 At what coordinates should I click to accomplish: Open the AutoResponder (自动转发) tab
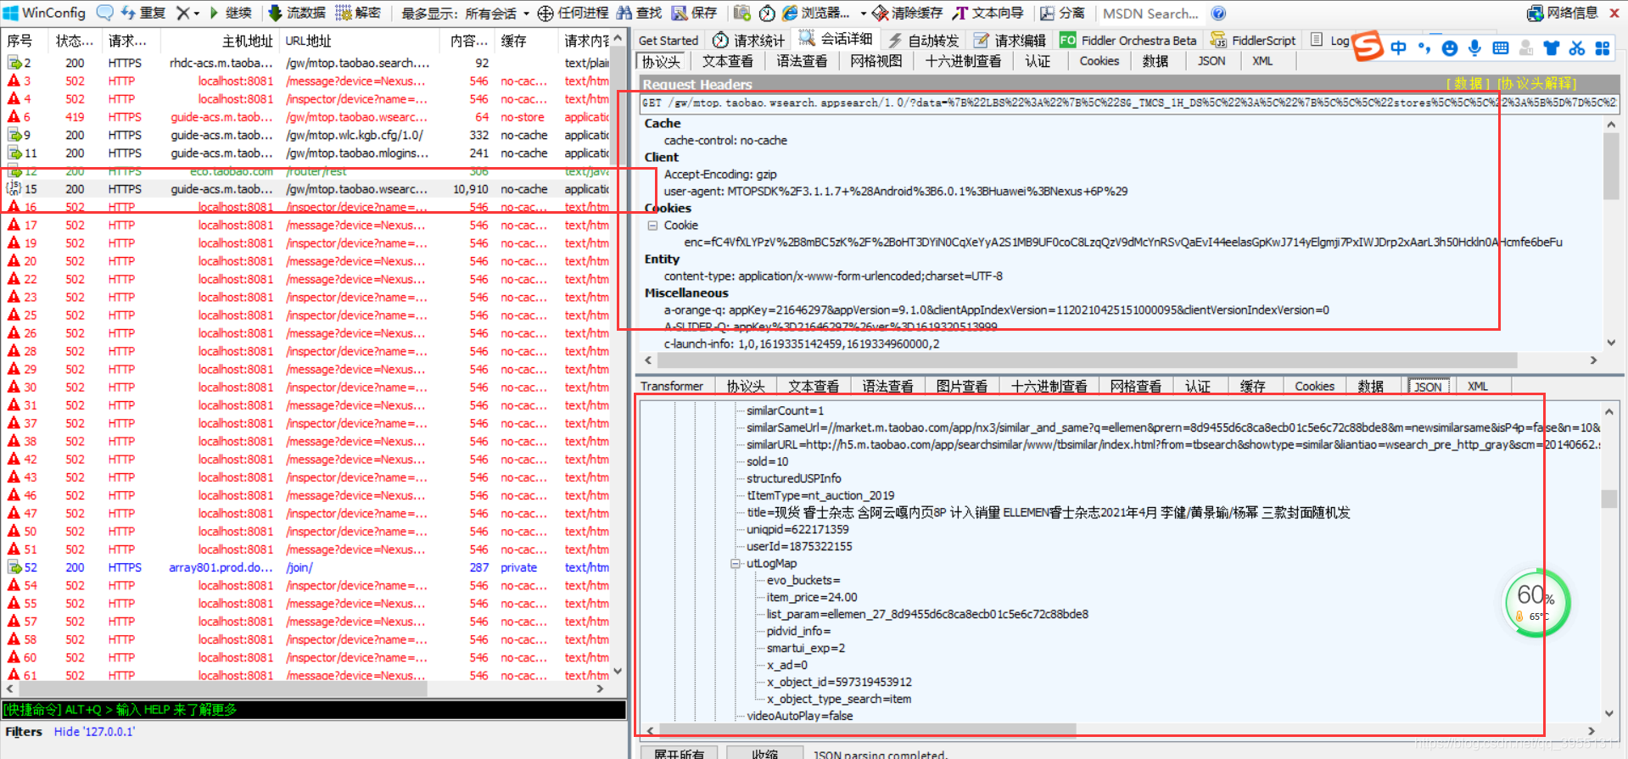coord(924,40)
